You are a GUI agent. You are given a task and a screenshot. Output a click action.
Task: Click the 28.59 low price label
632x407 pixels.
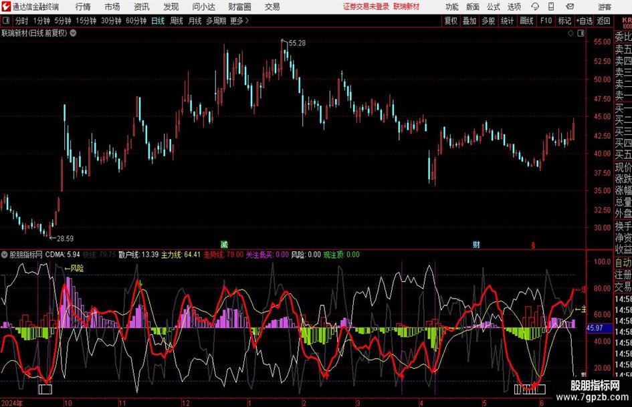[x=65, y=239]
